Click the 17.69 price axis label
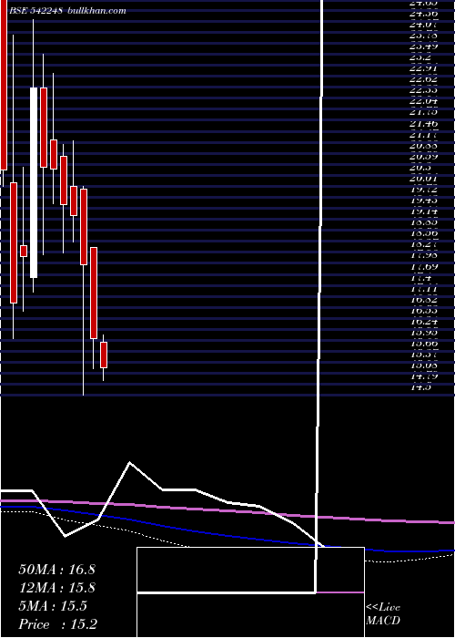The height and width of the screenshot is (638, 455). click(424, 266)
